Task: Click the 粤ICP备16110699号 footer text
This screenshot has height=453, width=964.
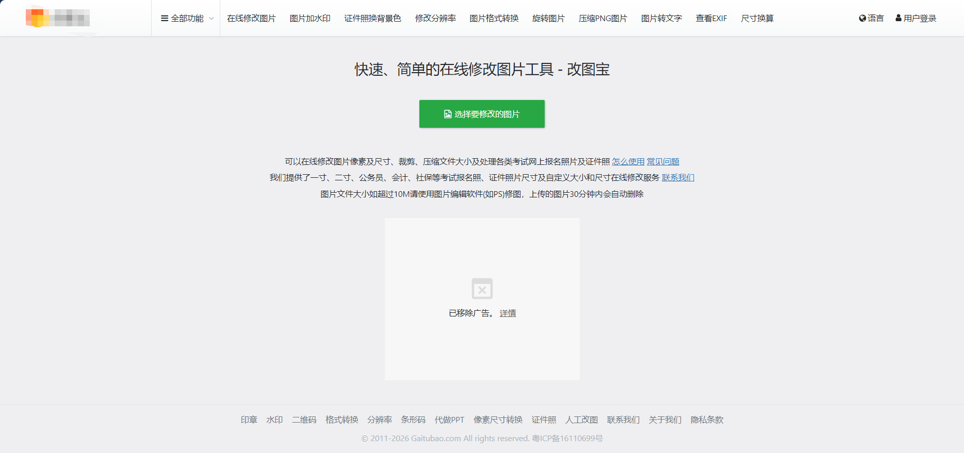Action: (x=567, y=439)
